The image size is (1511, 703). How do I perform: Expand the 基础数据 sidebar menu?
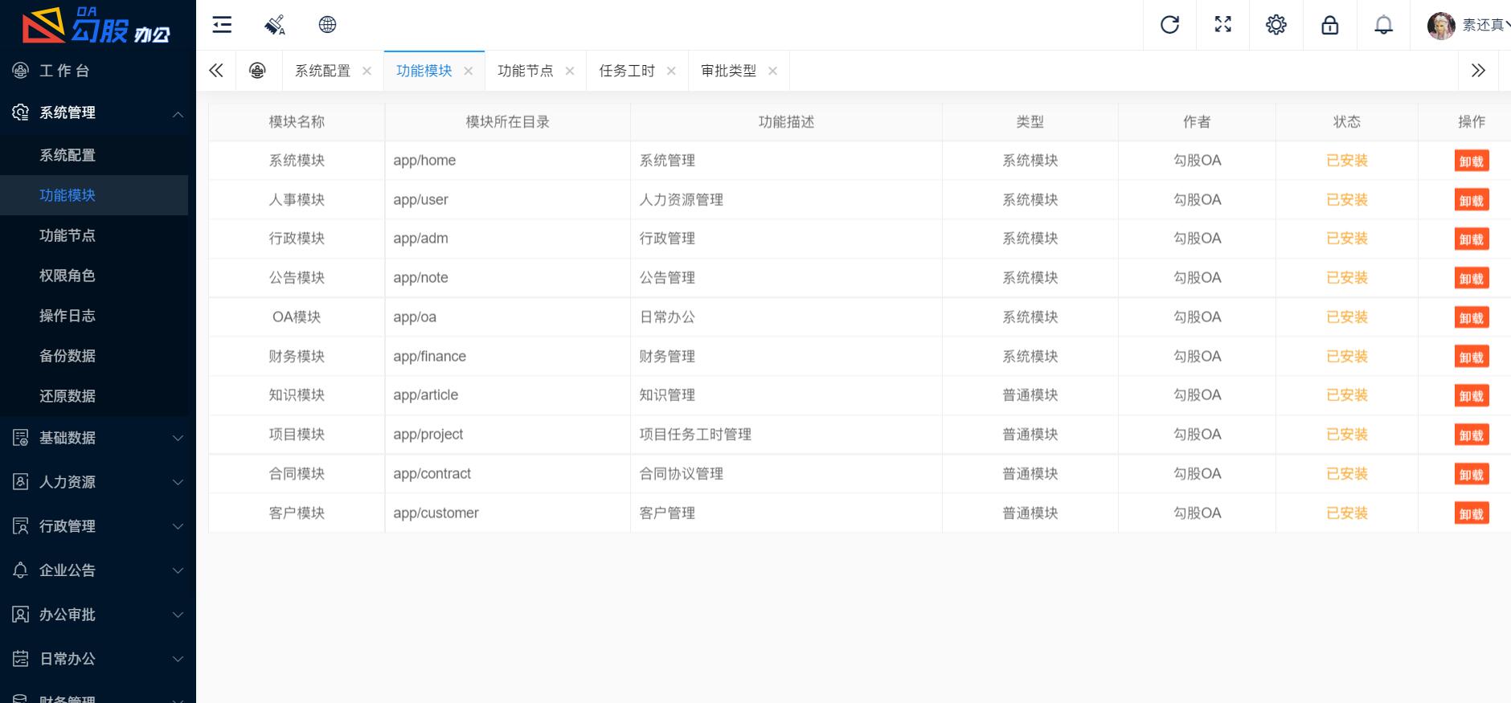click(96, 438)
